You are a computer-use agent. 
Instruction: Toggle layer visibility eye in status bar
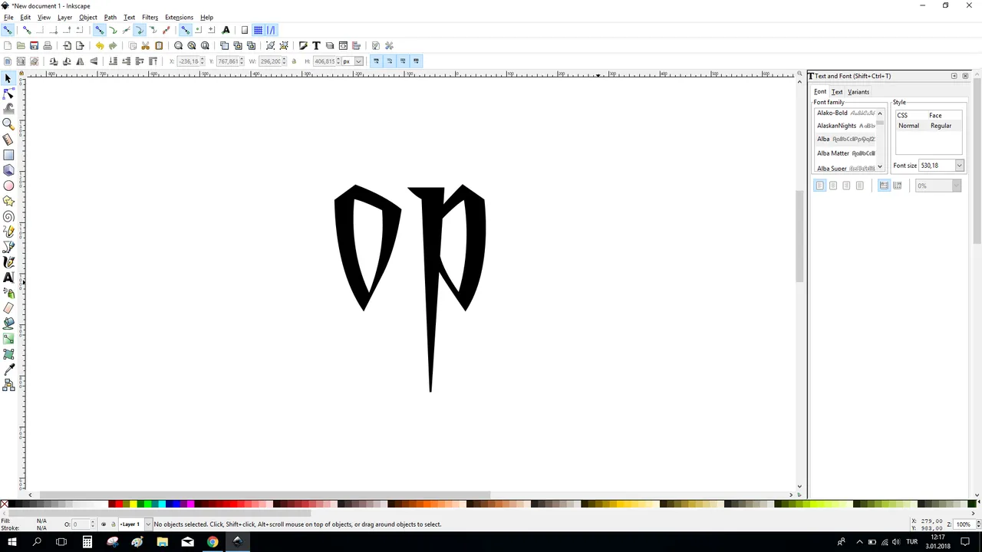click(104, 524)
